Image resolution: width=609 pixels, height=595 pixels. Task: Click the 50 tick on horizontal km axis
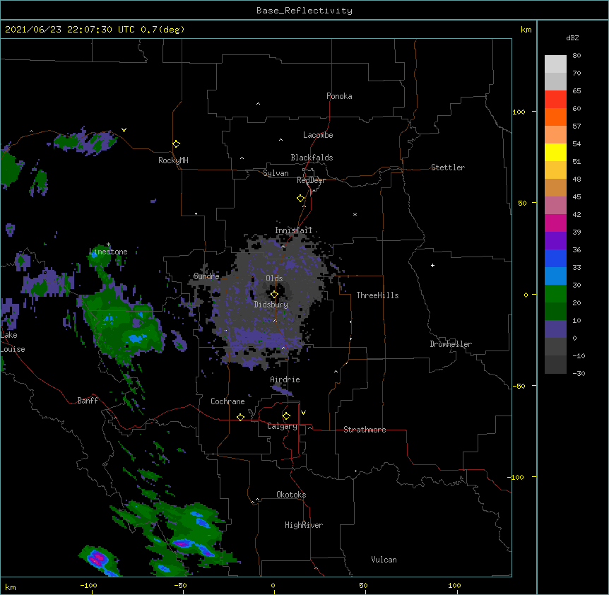[x=363, y=585]
